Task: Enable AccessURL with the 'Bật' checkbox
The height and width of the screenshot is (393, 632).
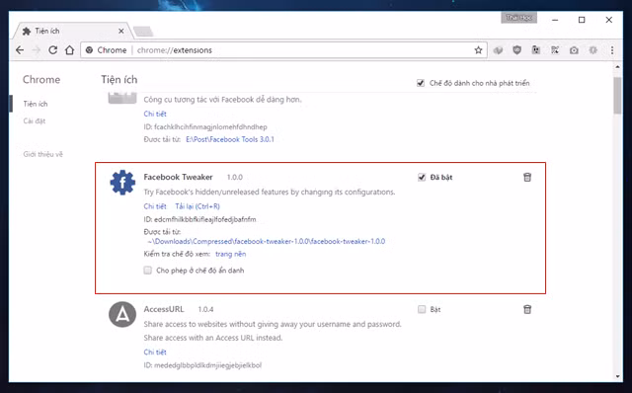Action: [422, 310]
